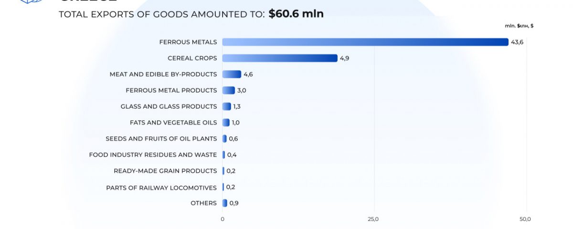Viewport: 573px width, 229px height.
Task: Click the Parts of Railway Locomotives label
Action: coord(161,187)
